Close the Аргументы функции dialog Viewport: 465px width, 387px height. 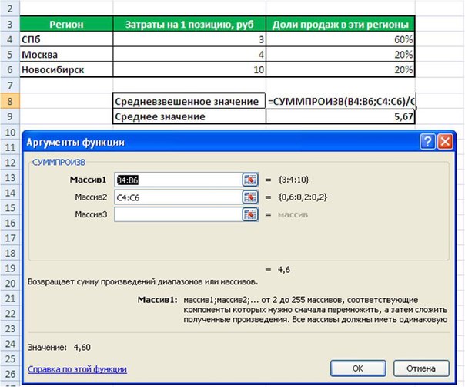443,142
